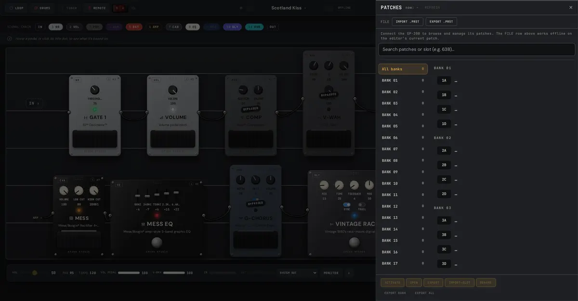Open the Loop tool

(x=16, y=8)
